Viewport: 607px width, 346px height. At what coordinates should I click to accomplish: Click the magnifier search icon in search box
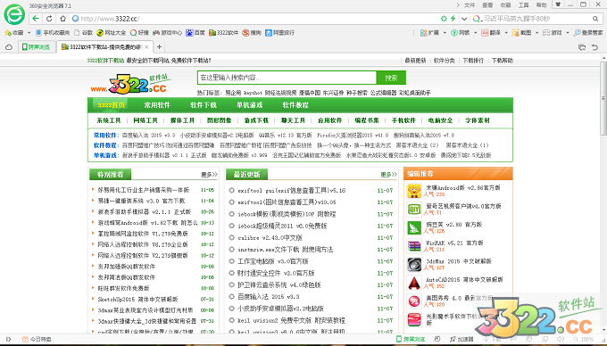point(595,19)
